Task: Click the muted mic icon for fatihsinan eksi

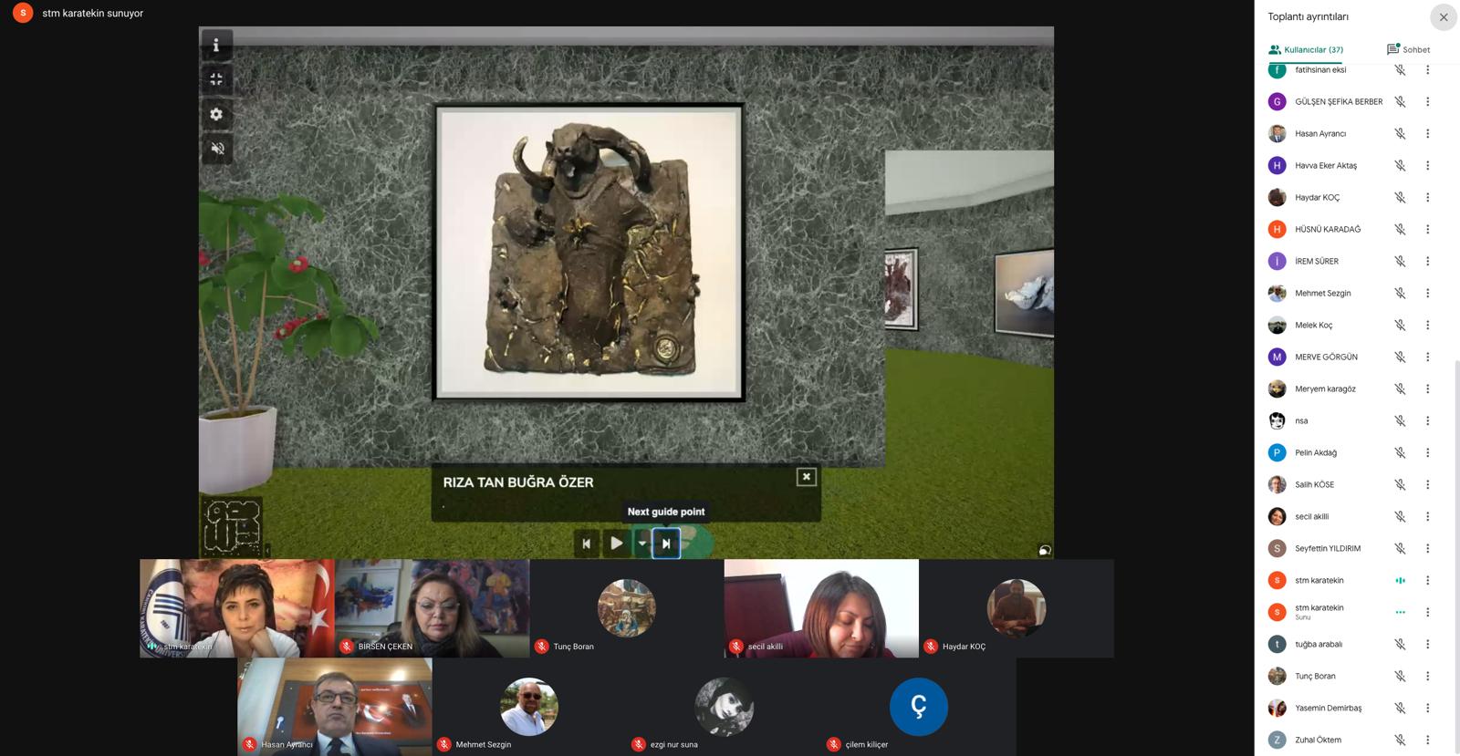Action: 1400,70
